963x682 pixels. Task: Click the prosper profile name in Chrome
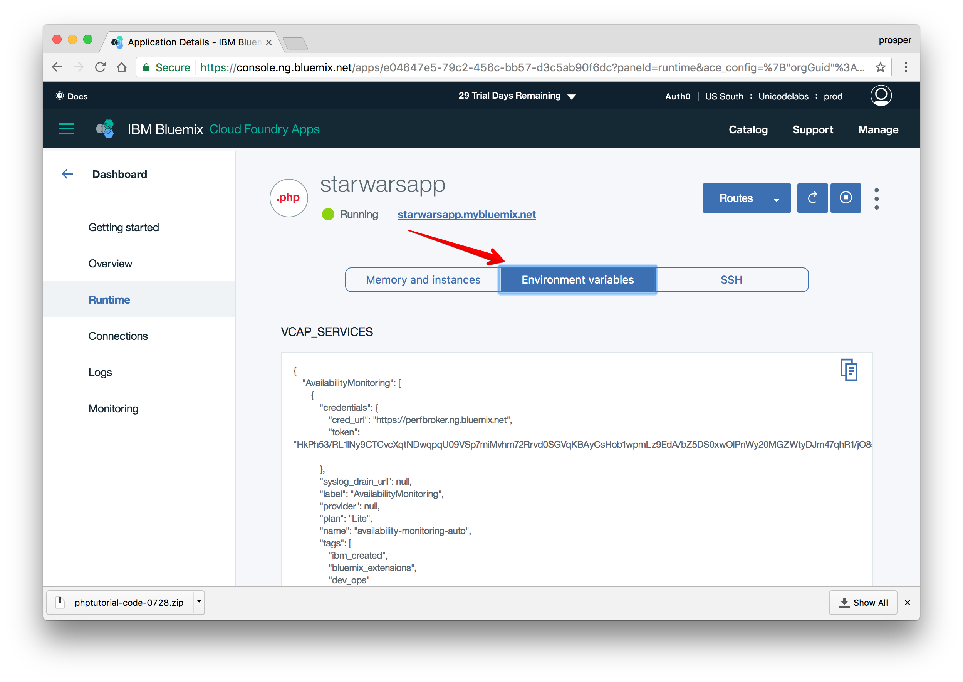894,40
